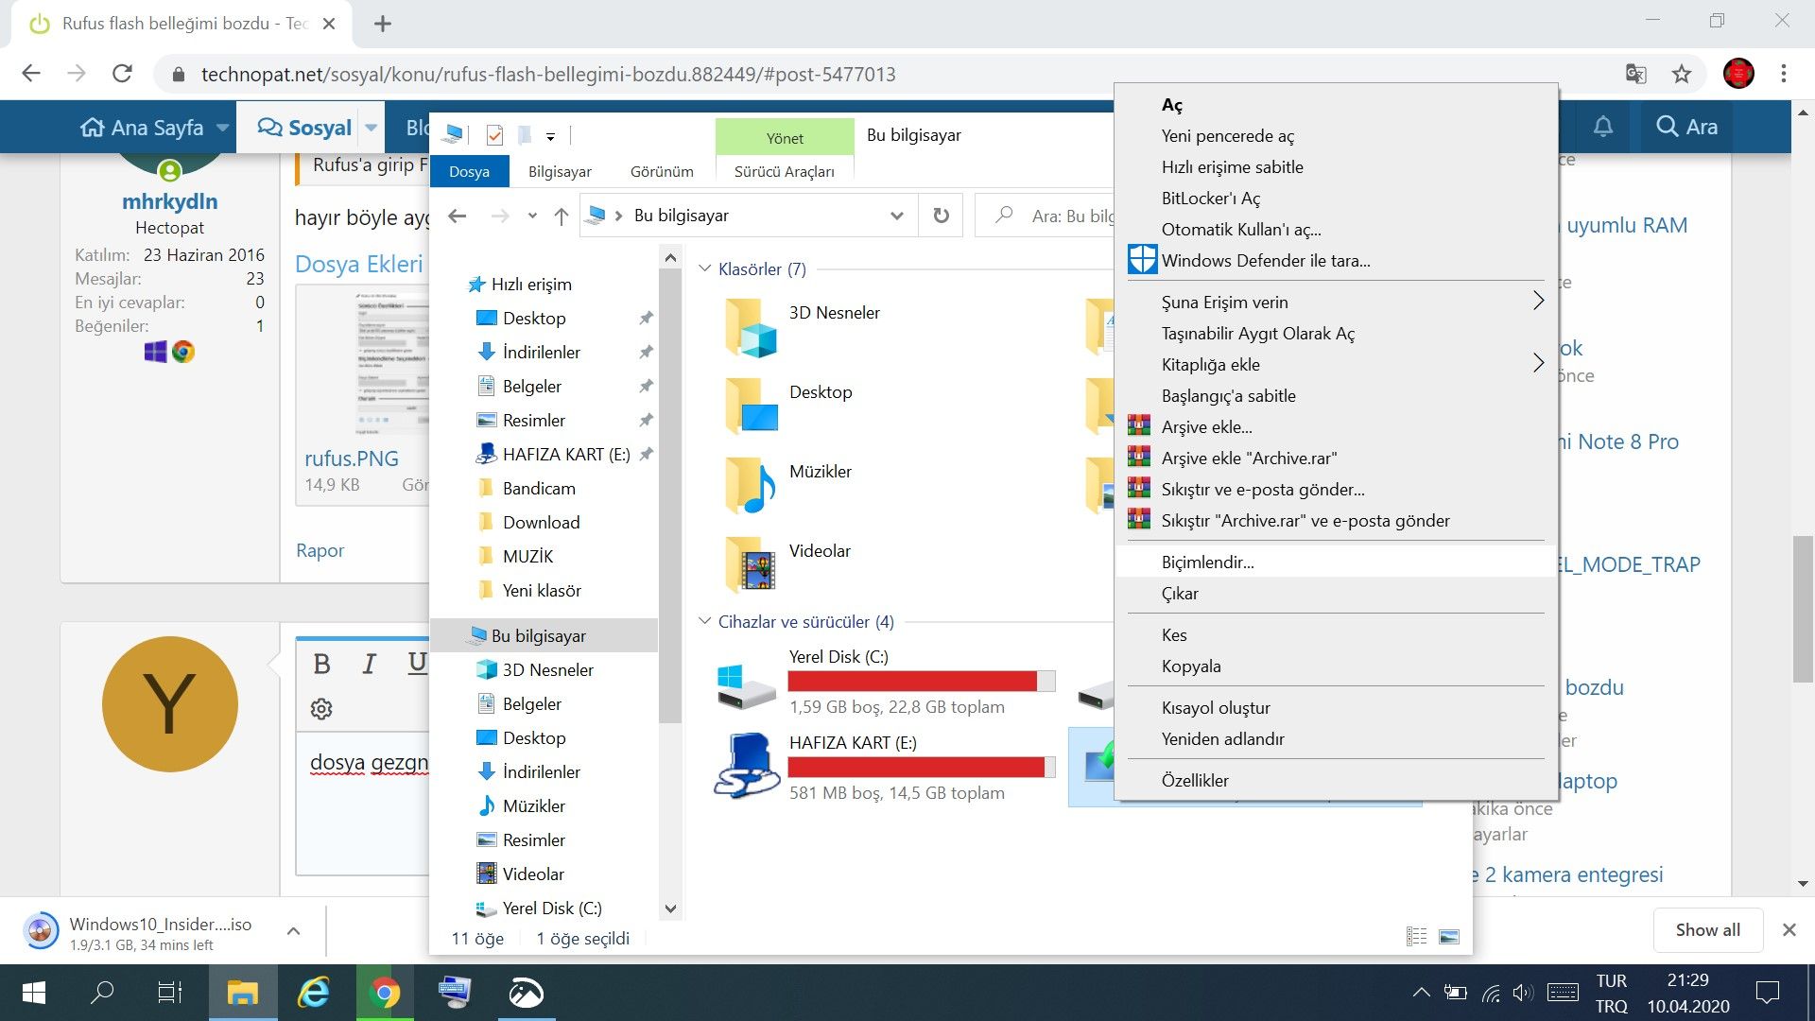
Task: Open the Görünüm ribbon tab
Action: [662, 171]
